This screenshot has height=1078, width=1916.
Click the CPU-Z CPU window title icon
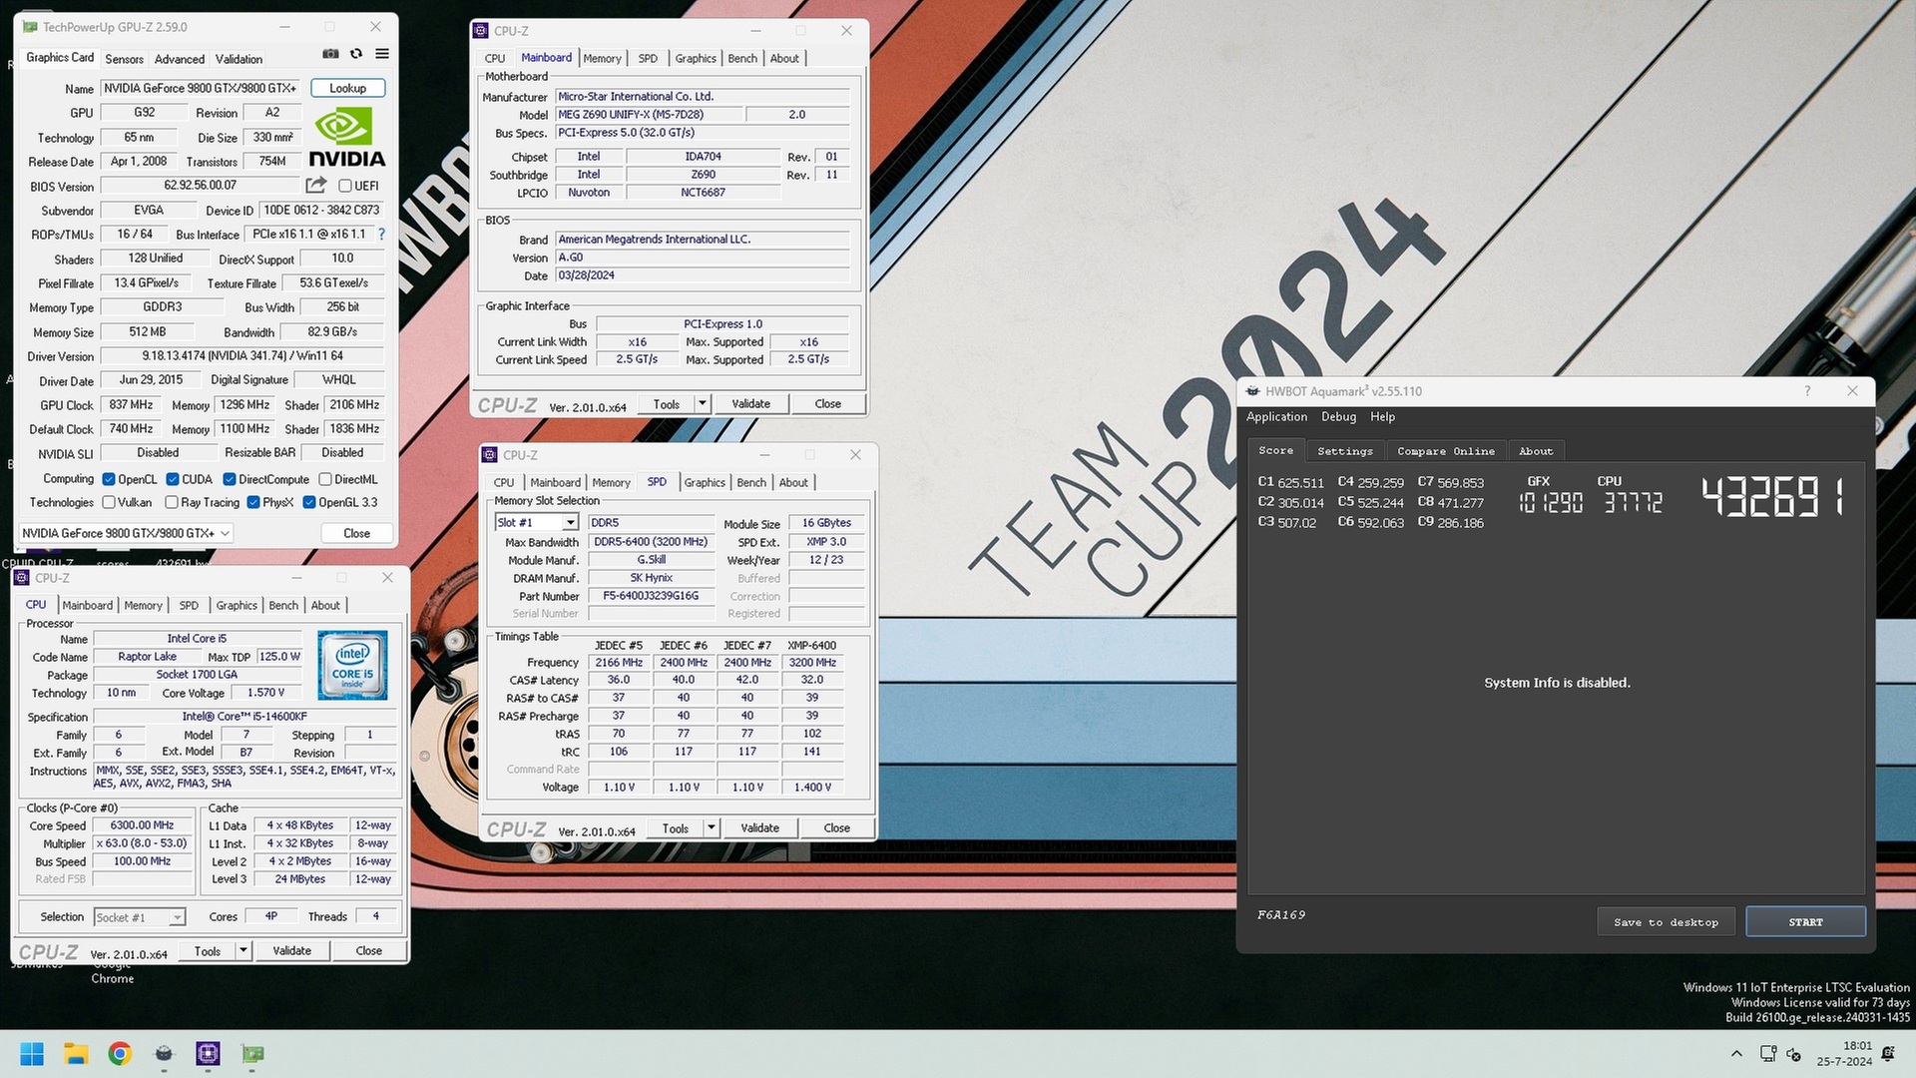click(x=23, y=578)
